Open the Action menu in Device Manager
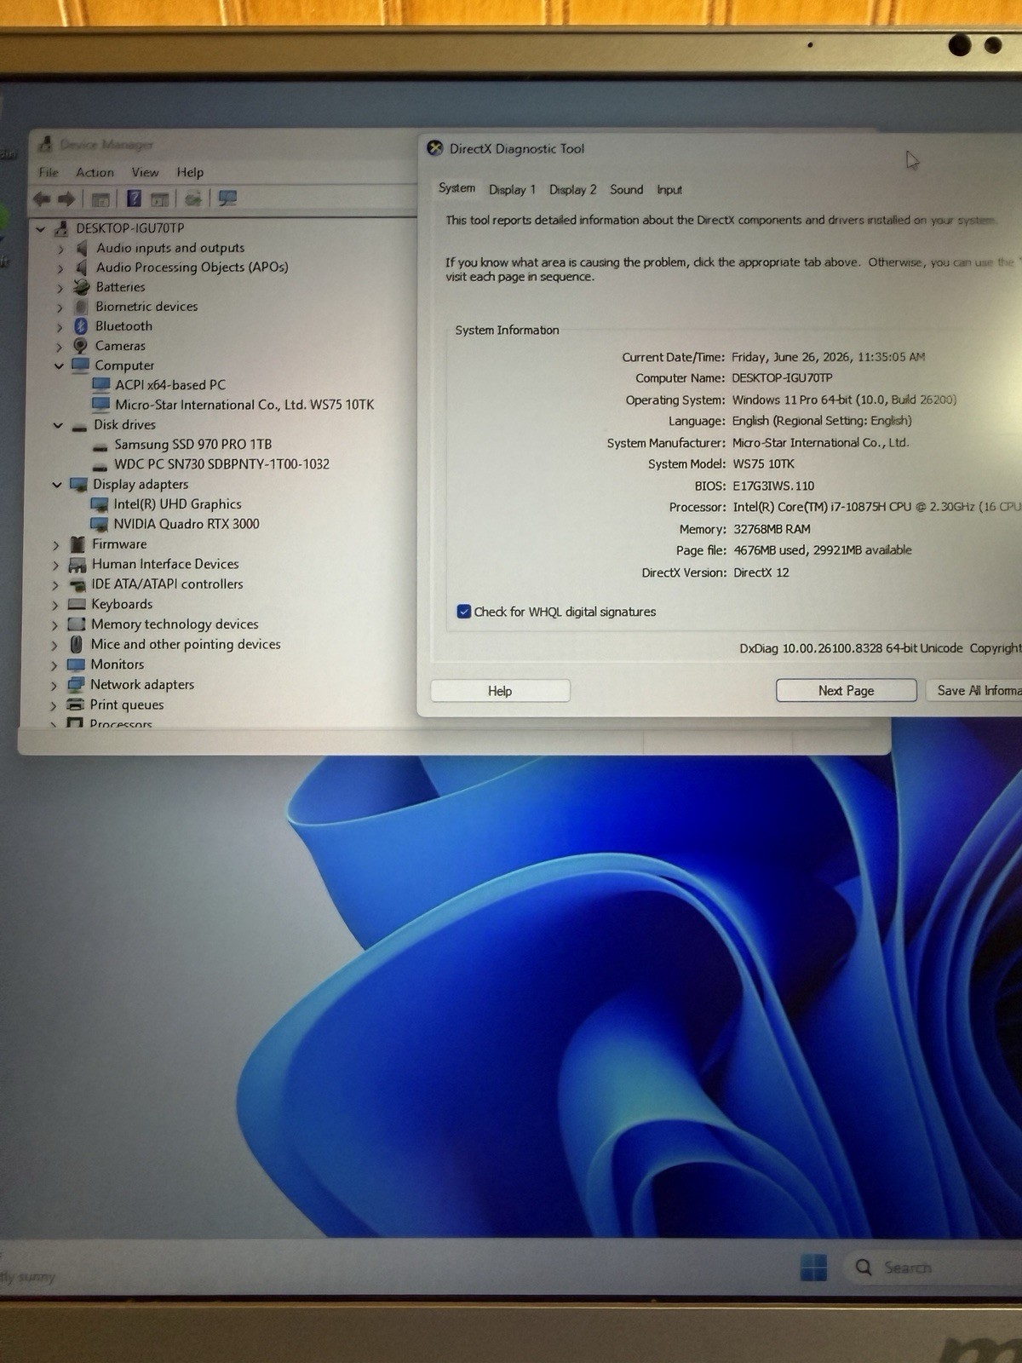 click(95, 172)
